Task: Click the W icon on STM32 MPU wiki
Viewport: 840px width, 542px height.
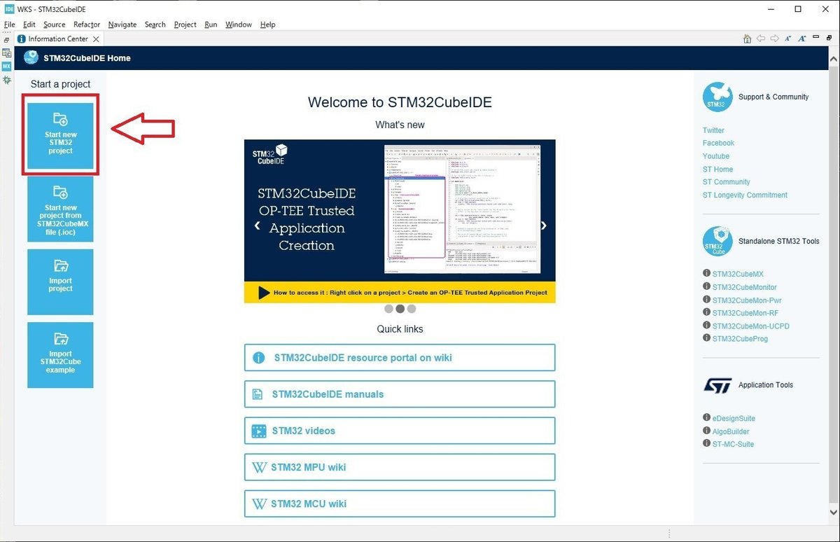Action: point(258,467)
